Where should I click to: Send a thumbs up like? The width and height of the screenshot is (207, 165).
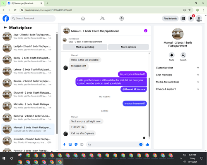147,144
